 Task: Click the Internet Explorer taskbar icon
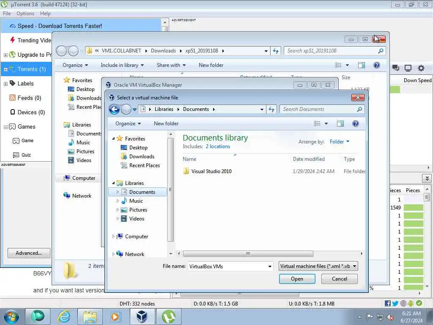(64, 317)
